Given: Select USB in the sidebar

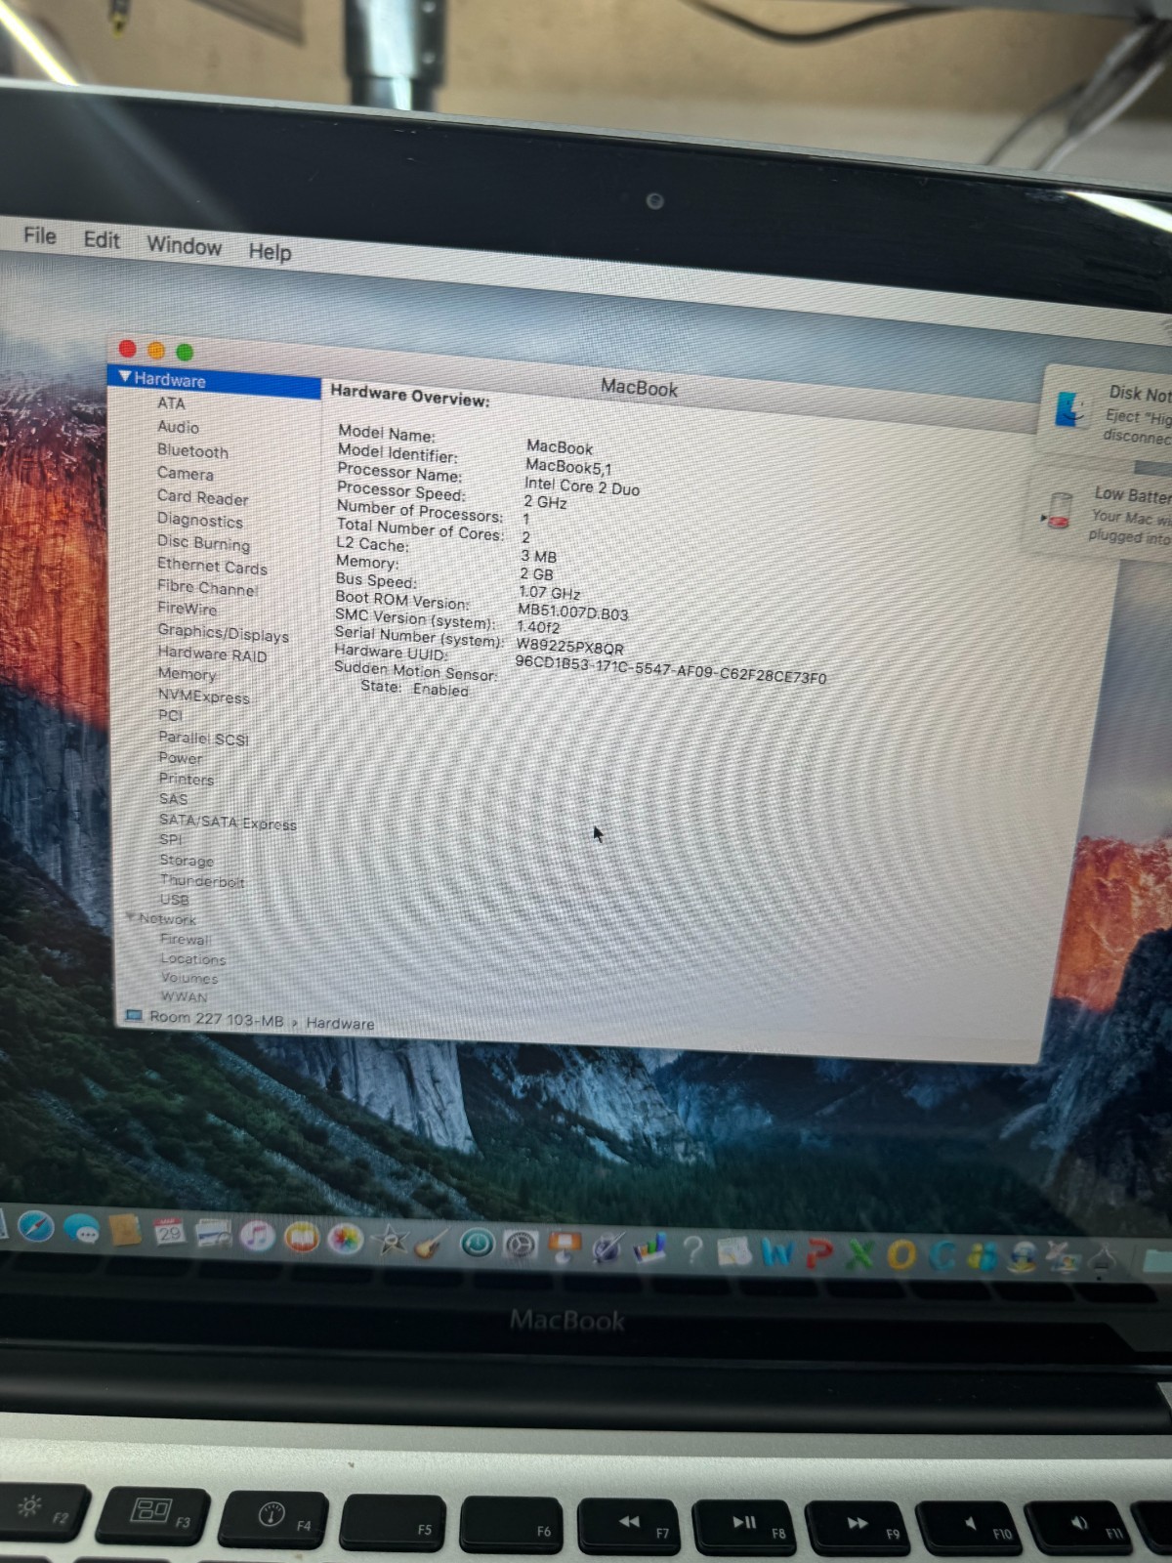Looking at the screenshot, I should click(x=174, y=900).
